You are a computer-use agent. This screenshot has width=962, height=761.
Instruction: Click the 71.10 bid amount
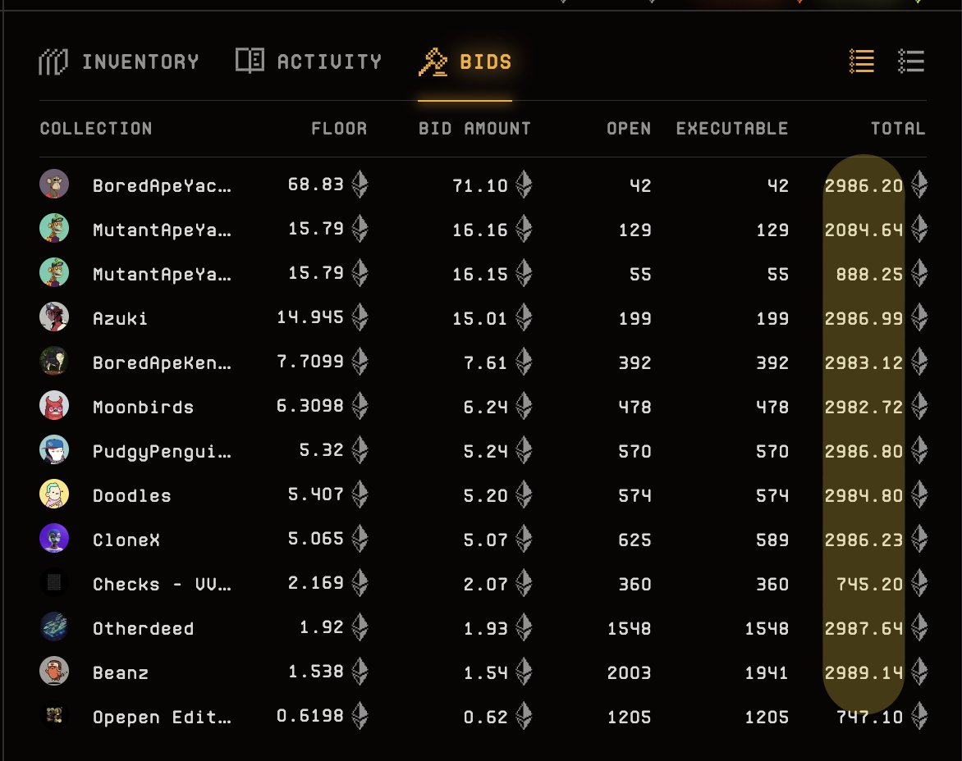tap(480, 185)
